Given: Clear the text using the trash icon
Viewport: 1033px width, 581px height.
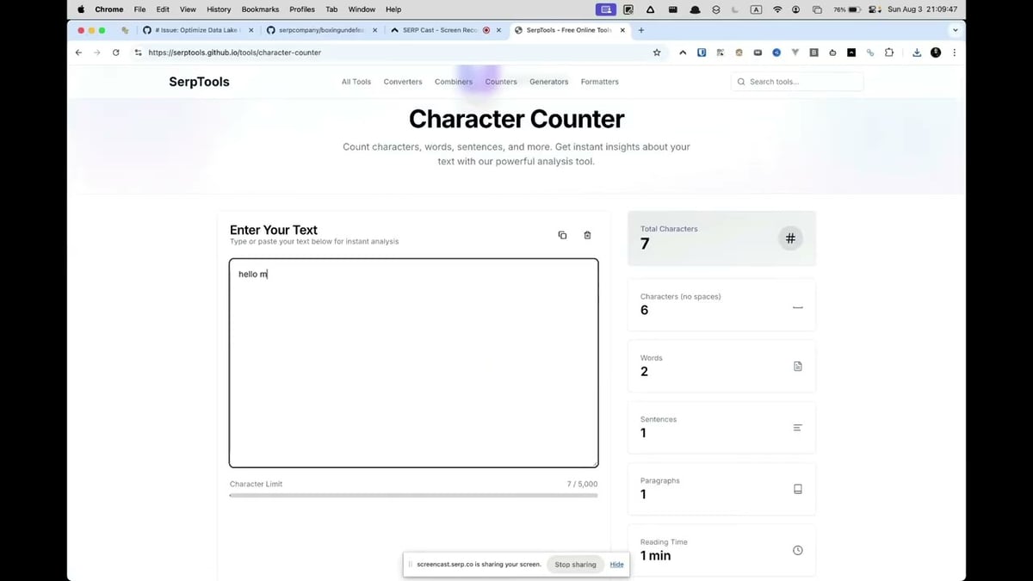Looking at the screenshot, I should point(587,235).
